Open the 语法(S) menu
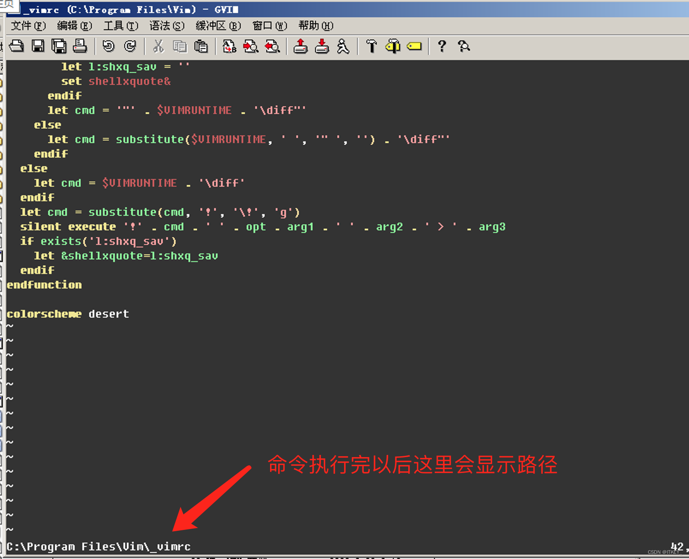689x559 pixels. [167, 26]
